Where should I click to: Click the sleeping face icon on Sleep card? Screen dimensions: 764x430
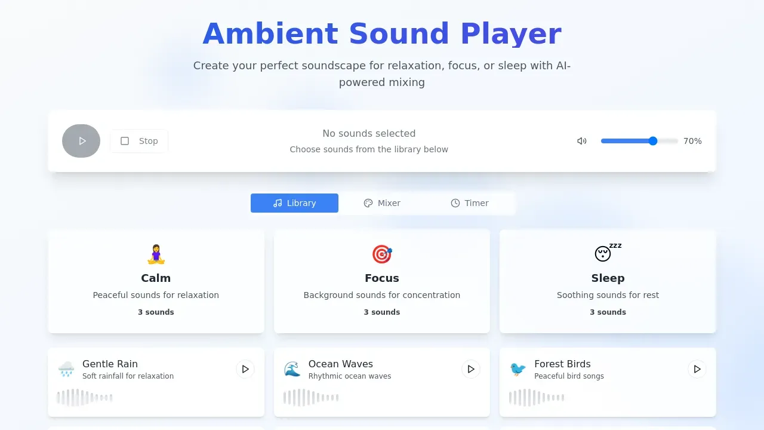click(x=603, y=253)
